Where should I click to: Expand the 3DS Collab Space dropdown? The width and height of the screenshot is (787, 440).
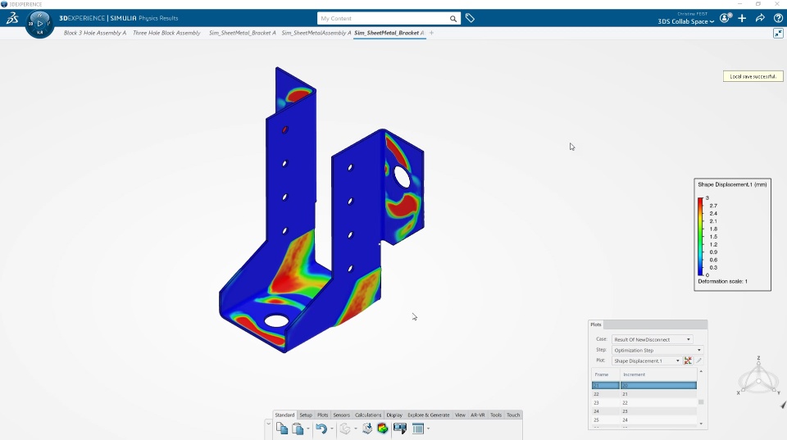pyautogui.click(x=685, y=21)
